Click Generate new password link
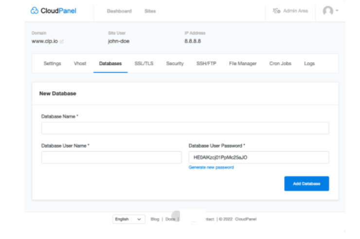Viewport: 360px width, 239px height. point(211,168)
